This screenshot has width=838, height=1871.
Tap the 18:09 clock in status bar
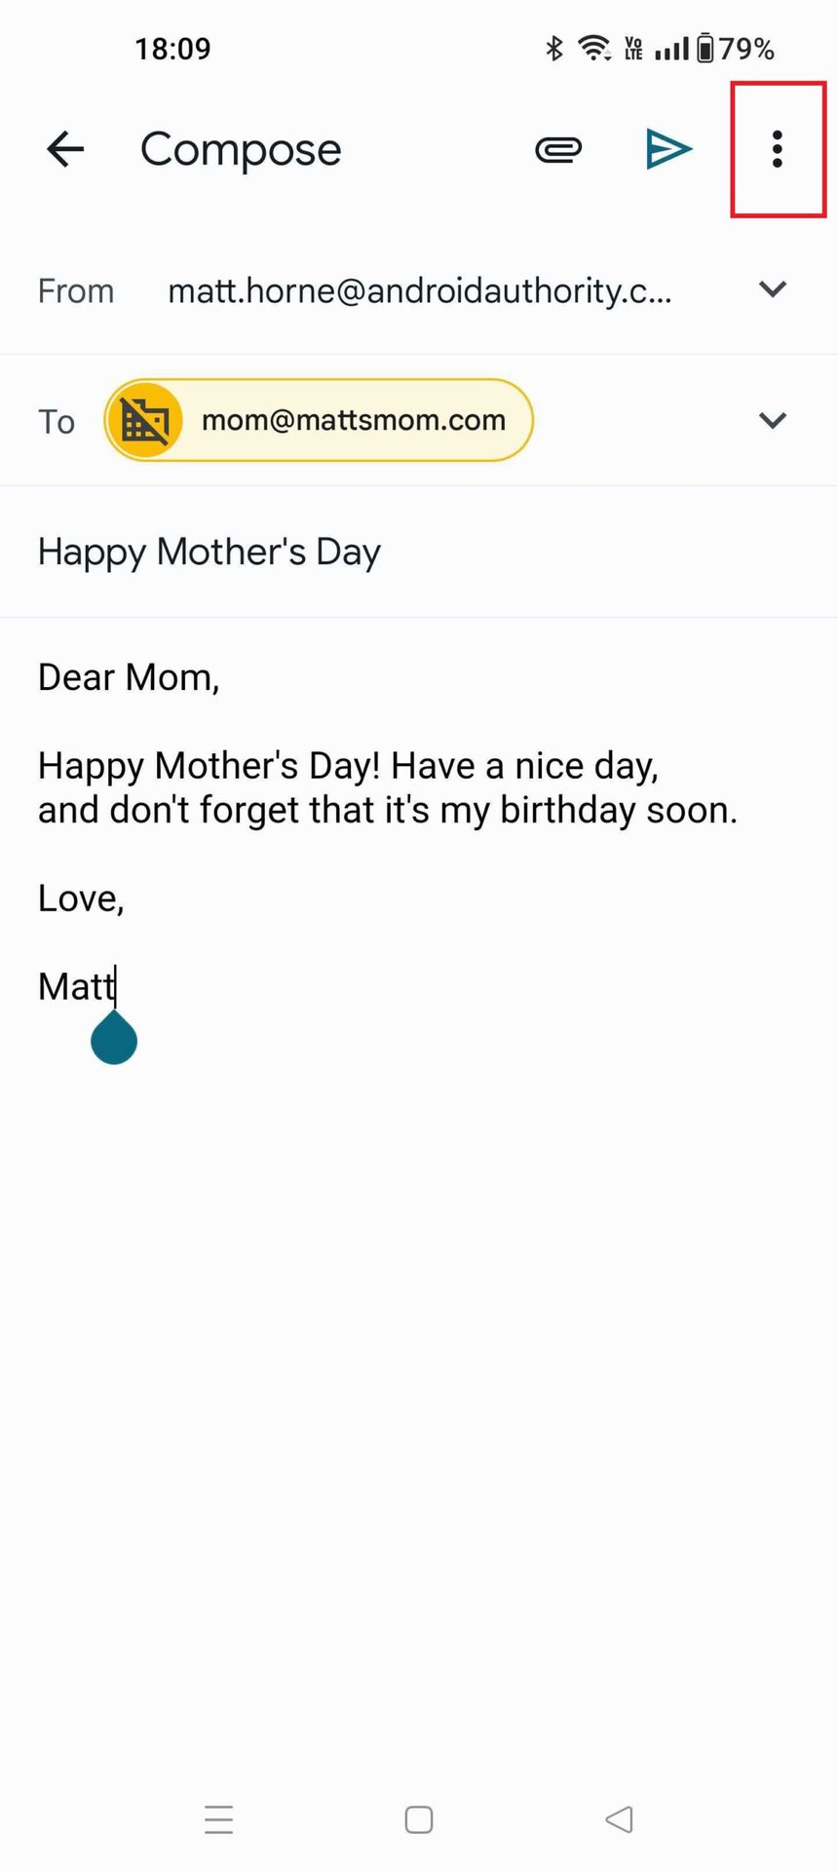point(172,49)
